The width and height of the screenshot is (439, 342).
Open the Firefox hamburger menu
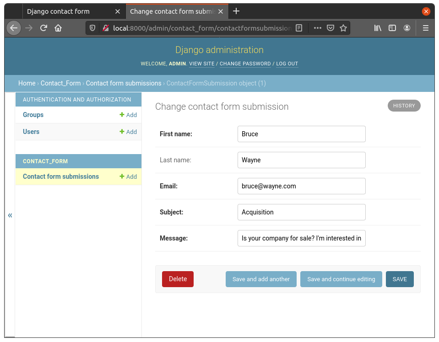(x=425, y=28)
